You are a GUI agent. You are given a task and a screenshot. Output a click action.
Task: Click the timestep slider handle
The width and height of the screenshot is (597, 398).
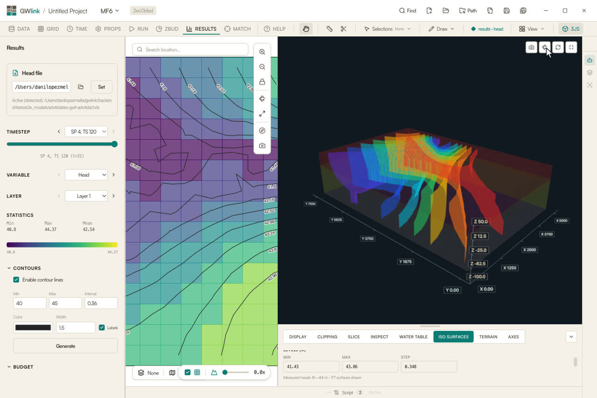tap(114, 144)
